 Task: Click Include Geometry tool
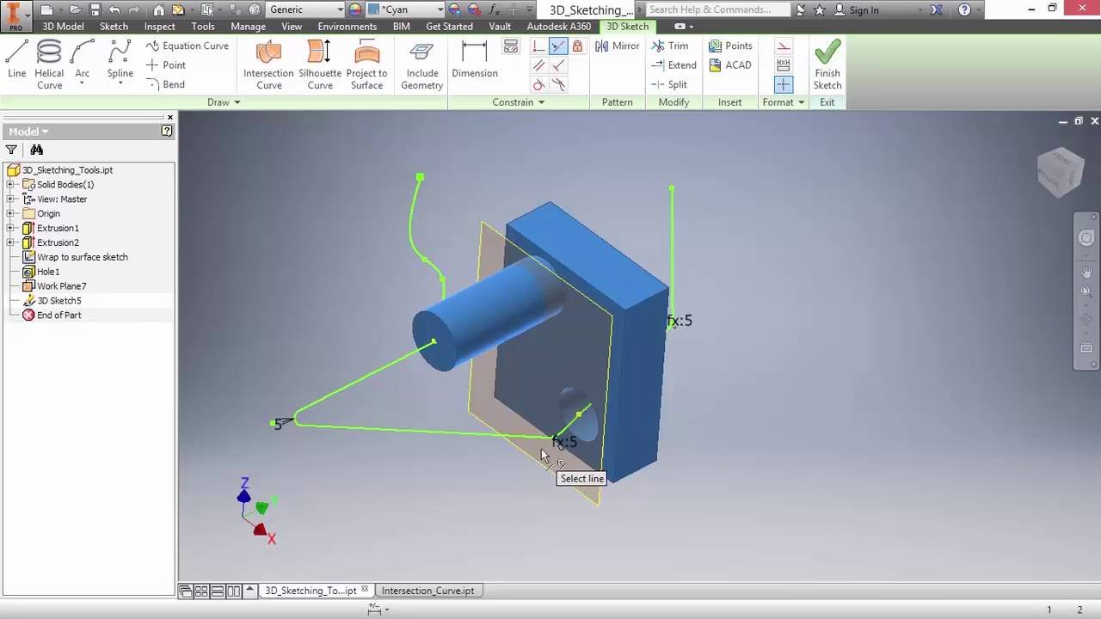point(421,64)
